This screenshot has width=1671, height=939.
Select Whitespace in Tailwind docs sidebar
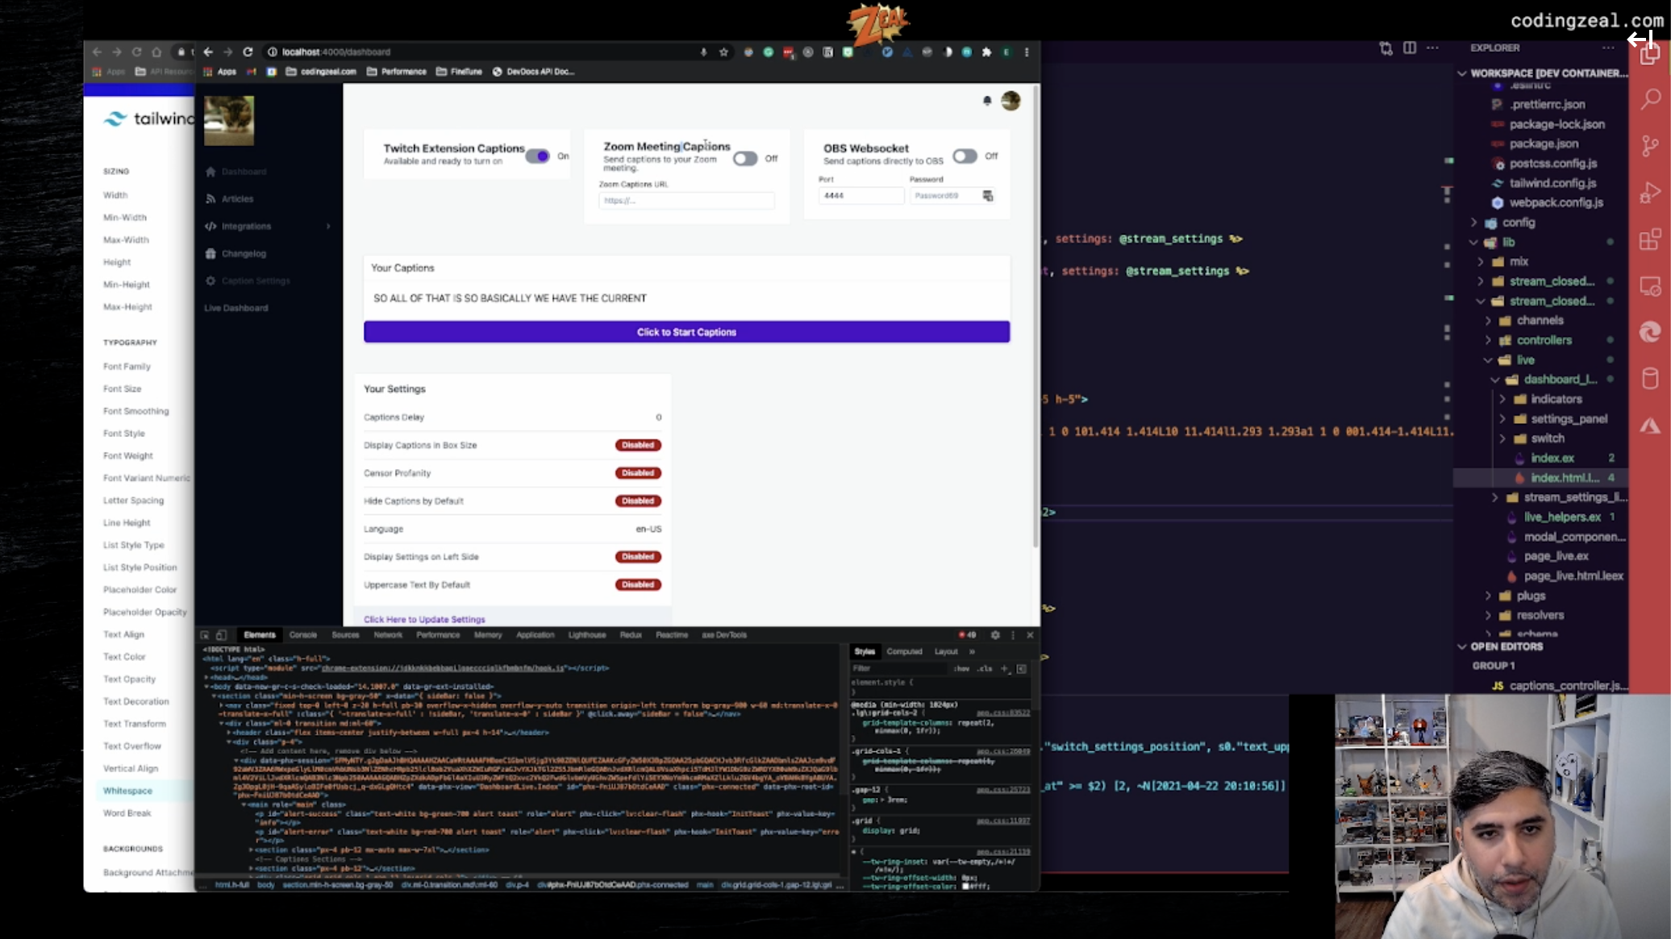pos(127,791)
